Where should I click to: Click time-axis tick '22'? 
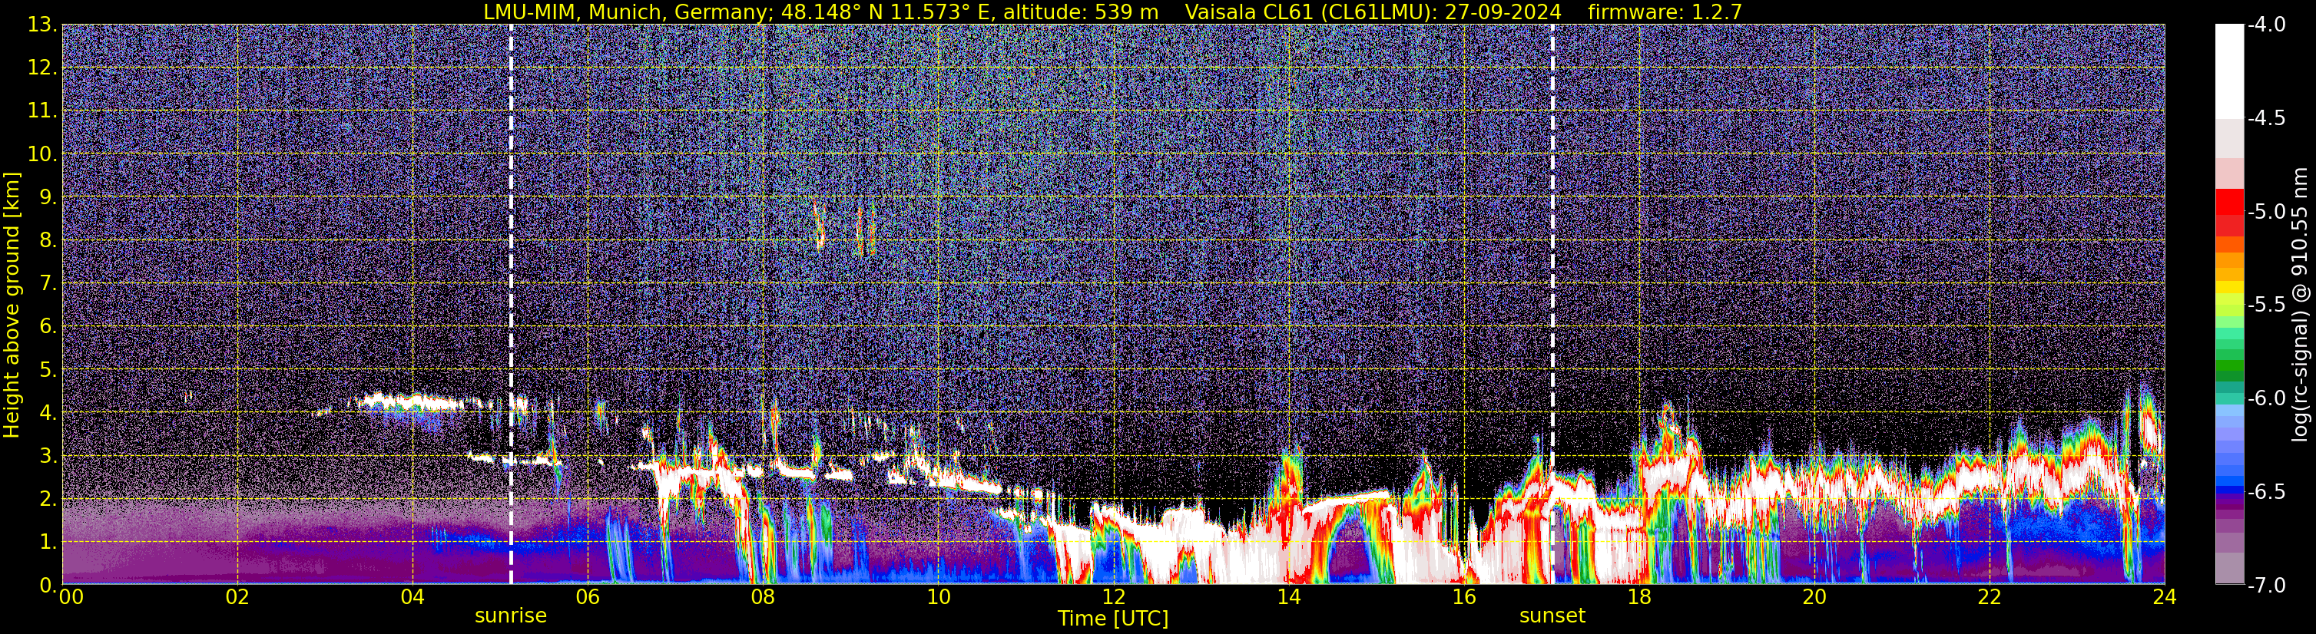point(1990,598)
